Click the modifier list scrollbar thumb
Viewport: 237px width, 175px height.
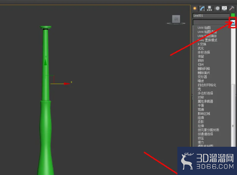click(x=233, y=115)
